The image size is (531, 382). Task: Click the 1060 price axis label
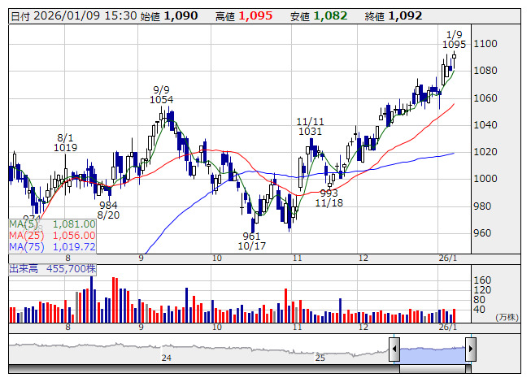(x=485, y=98)
